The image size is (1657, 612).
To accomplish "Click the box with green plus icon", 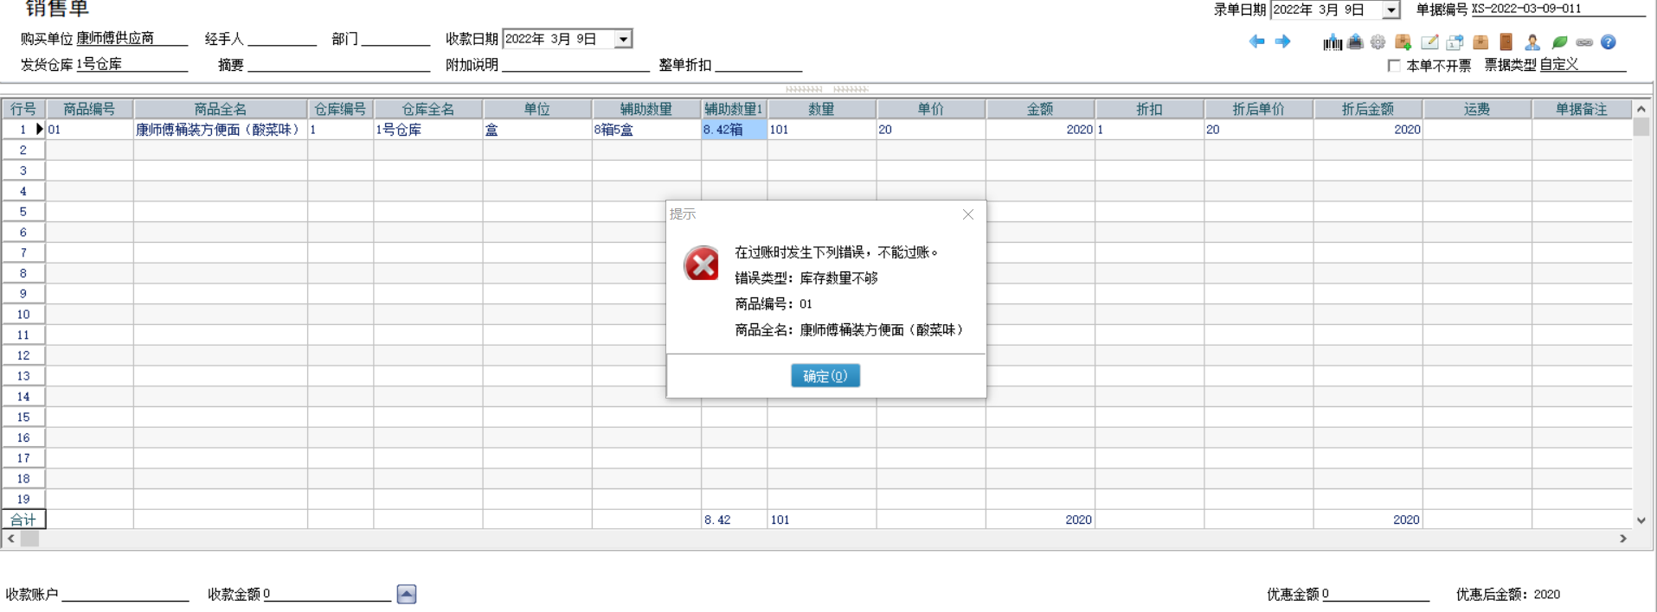I will [1403, 41].
